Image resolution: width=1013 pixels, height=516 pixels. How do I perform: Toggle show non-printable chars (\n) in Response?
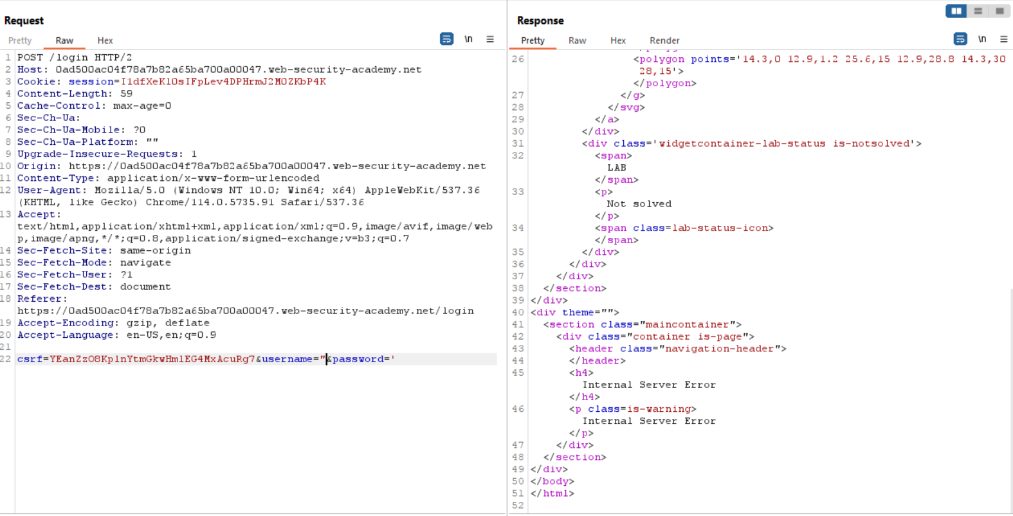point(982,39)
